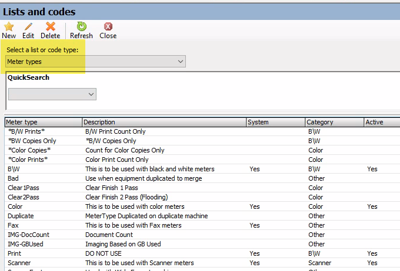
Task: Click 'MeterType Duplicated on duplicate machine'
Action: pos(146,216)
